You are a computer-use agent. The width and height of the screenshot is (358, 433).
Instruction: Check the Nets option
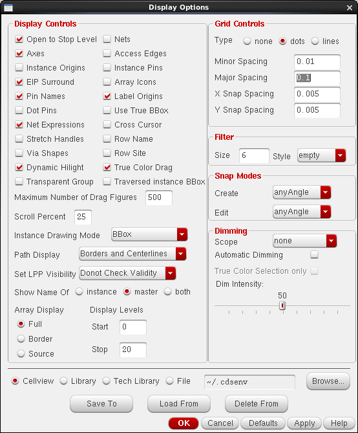(x=107, y=39)
